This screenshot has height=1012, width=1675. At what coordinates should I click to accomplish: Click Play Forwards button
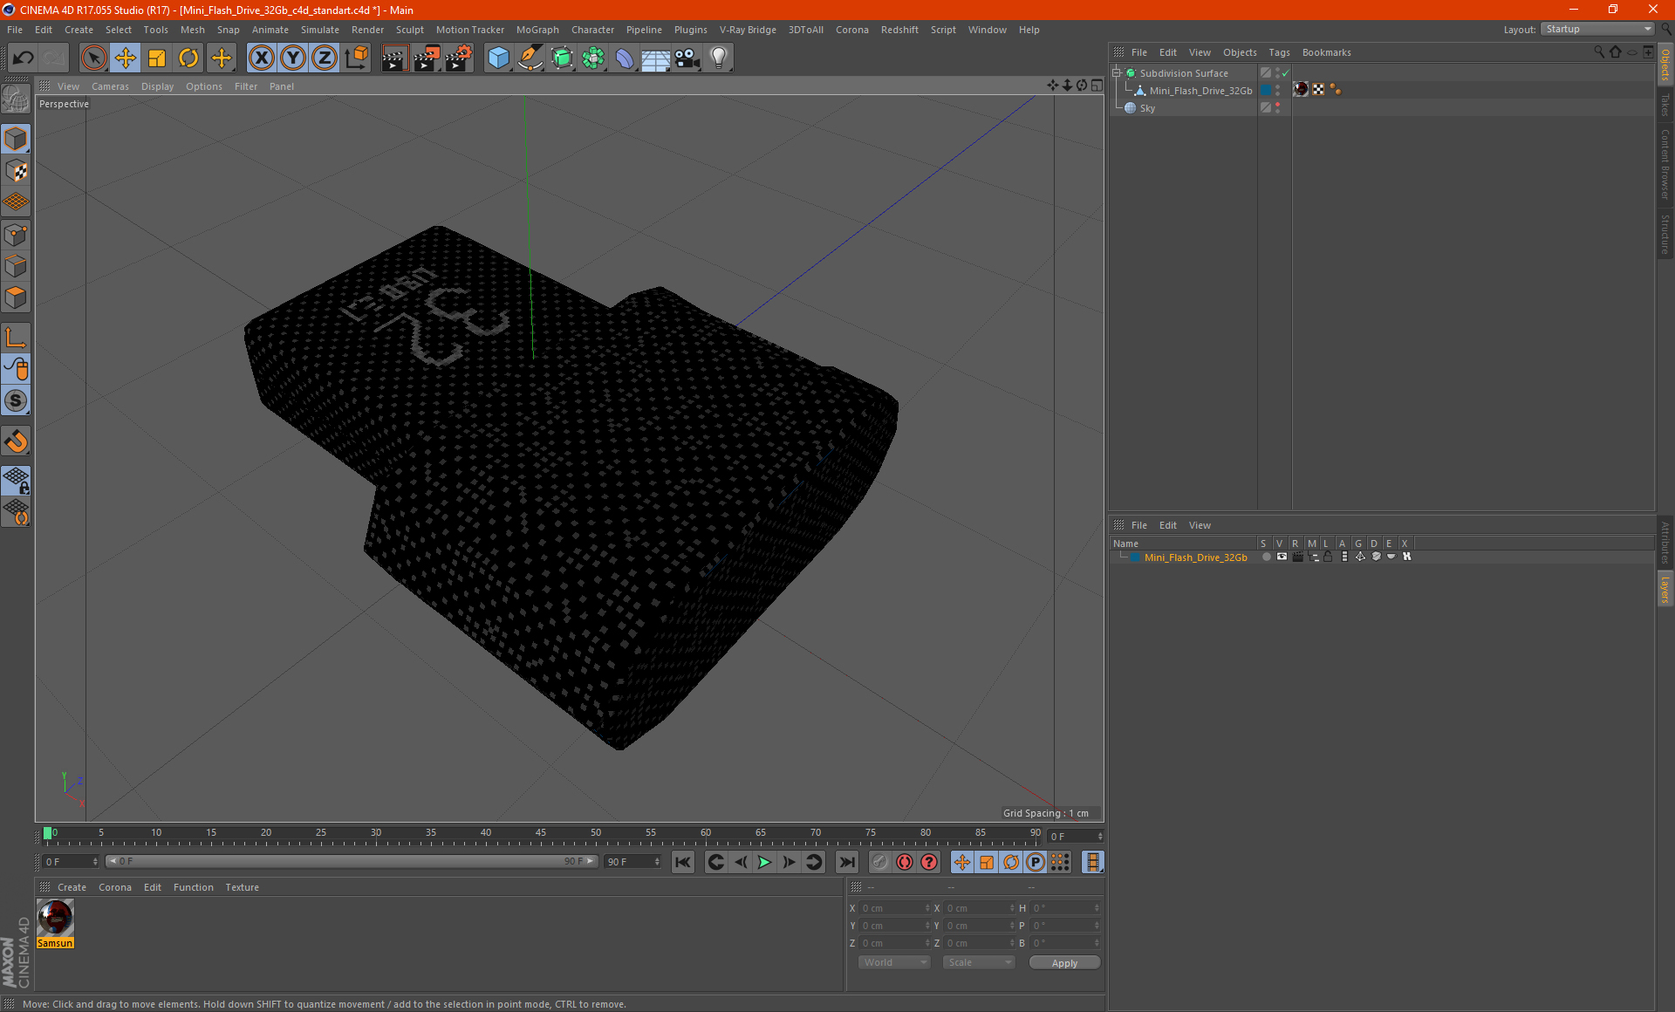764,862
